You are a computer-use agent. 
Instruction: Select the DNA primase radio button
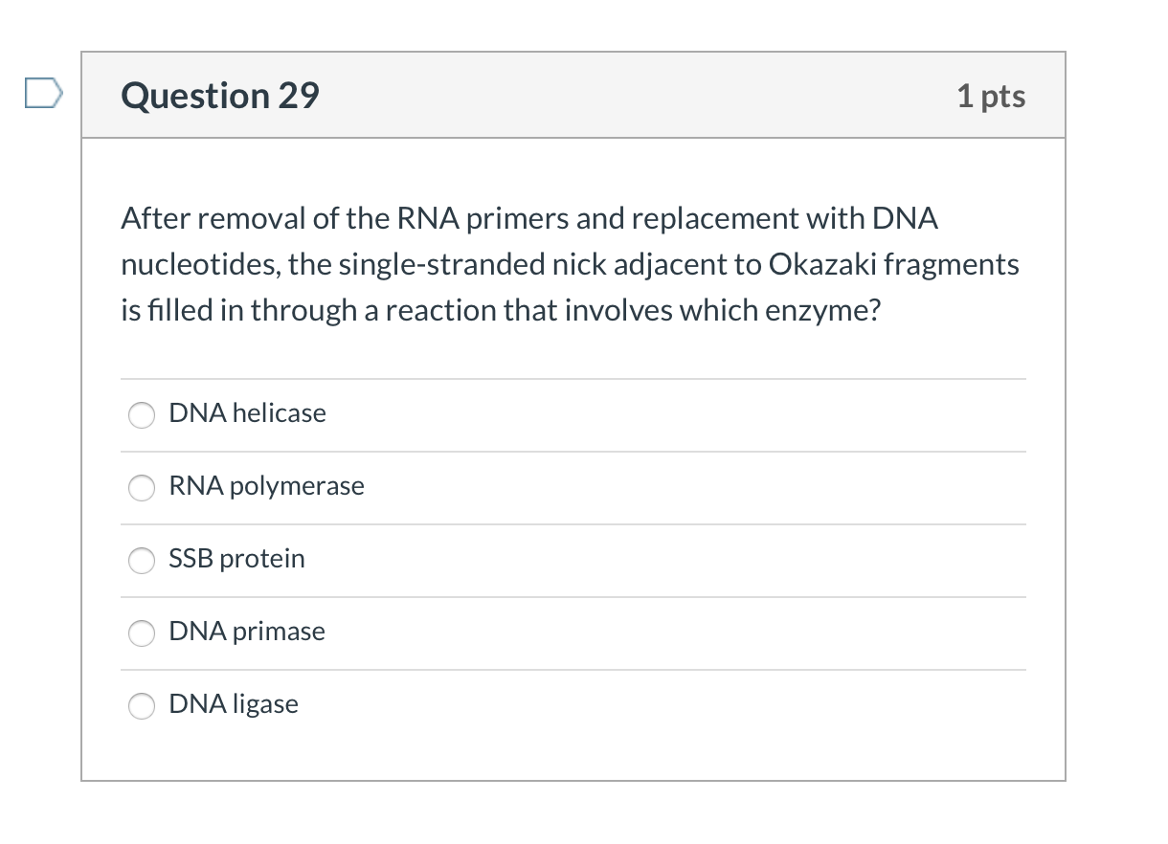pyautogui.click(x=141, y=633)
